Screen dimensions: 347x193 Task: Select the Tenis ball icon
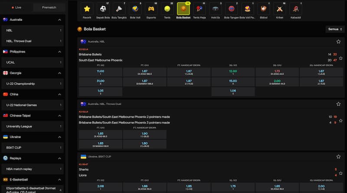click(167, 9)
